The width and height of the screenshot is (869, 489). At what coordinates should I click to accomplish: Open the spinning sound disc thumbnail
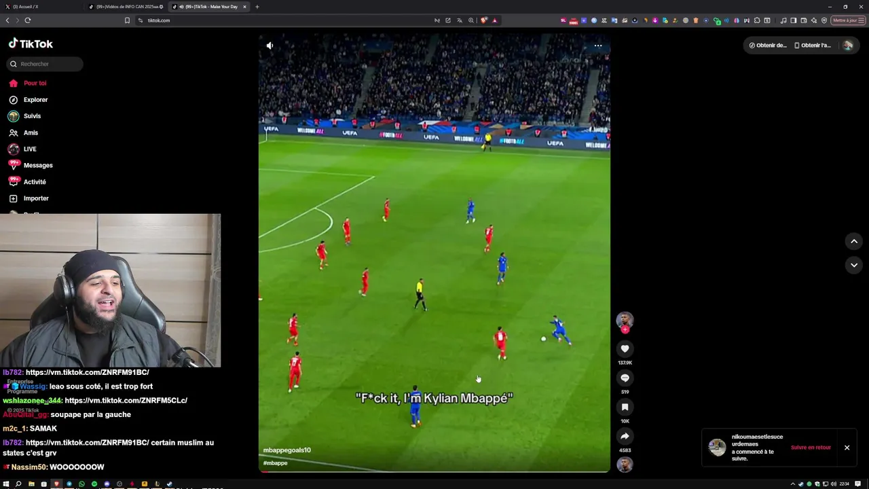625,465
